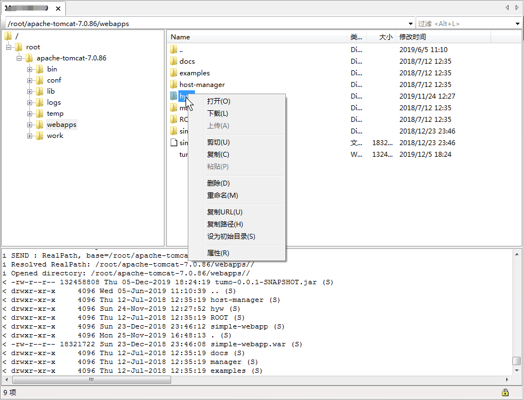Screen dimensions: 524x400
Task: Click the examples folder icon in list
Action: click(x=173, y=73)
